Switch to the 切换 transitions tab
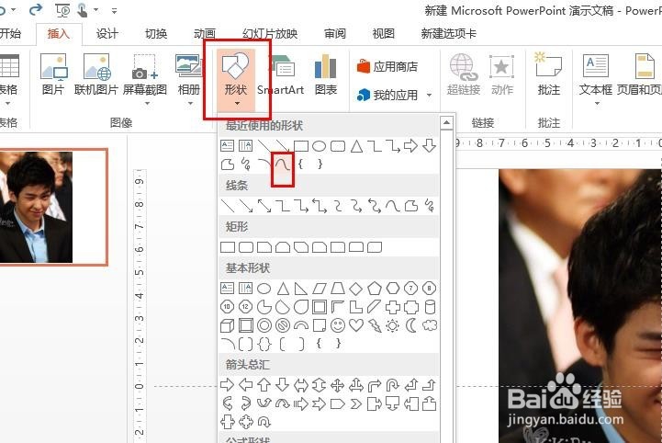The width and height of the screenshot is (662, 443). tap(156, 33)
